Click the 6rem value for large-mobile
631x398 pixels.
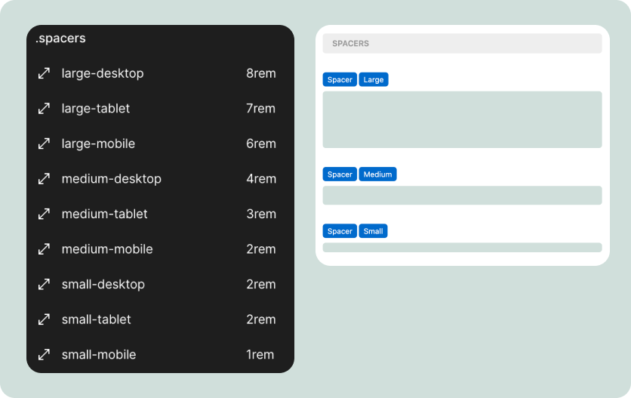click(261, 143)
